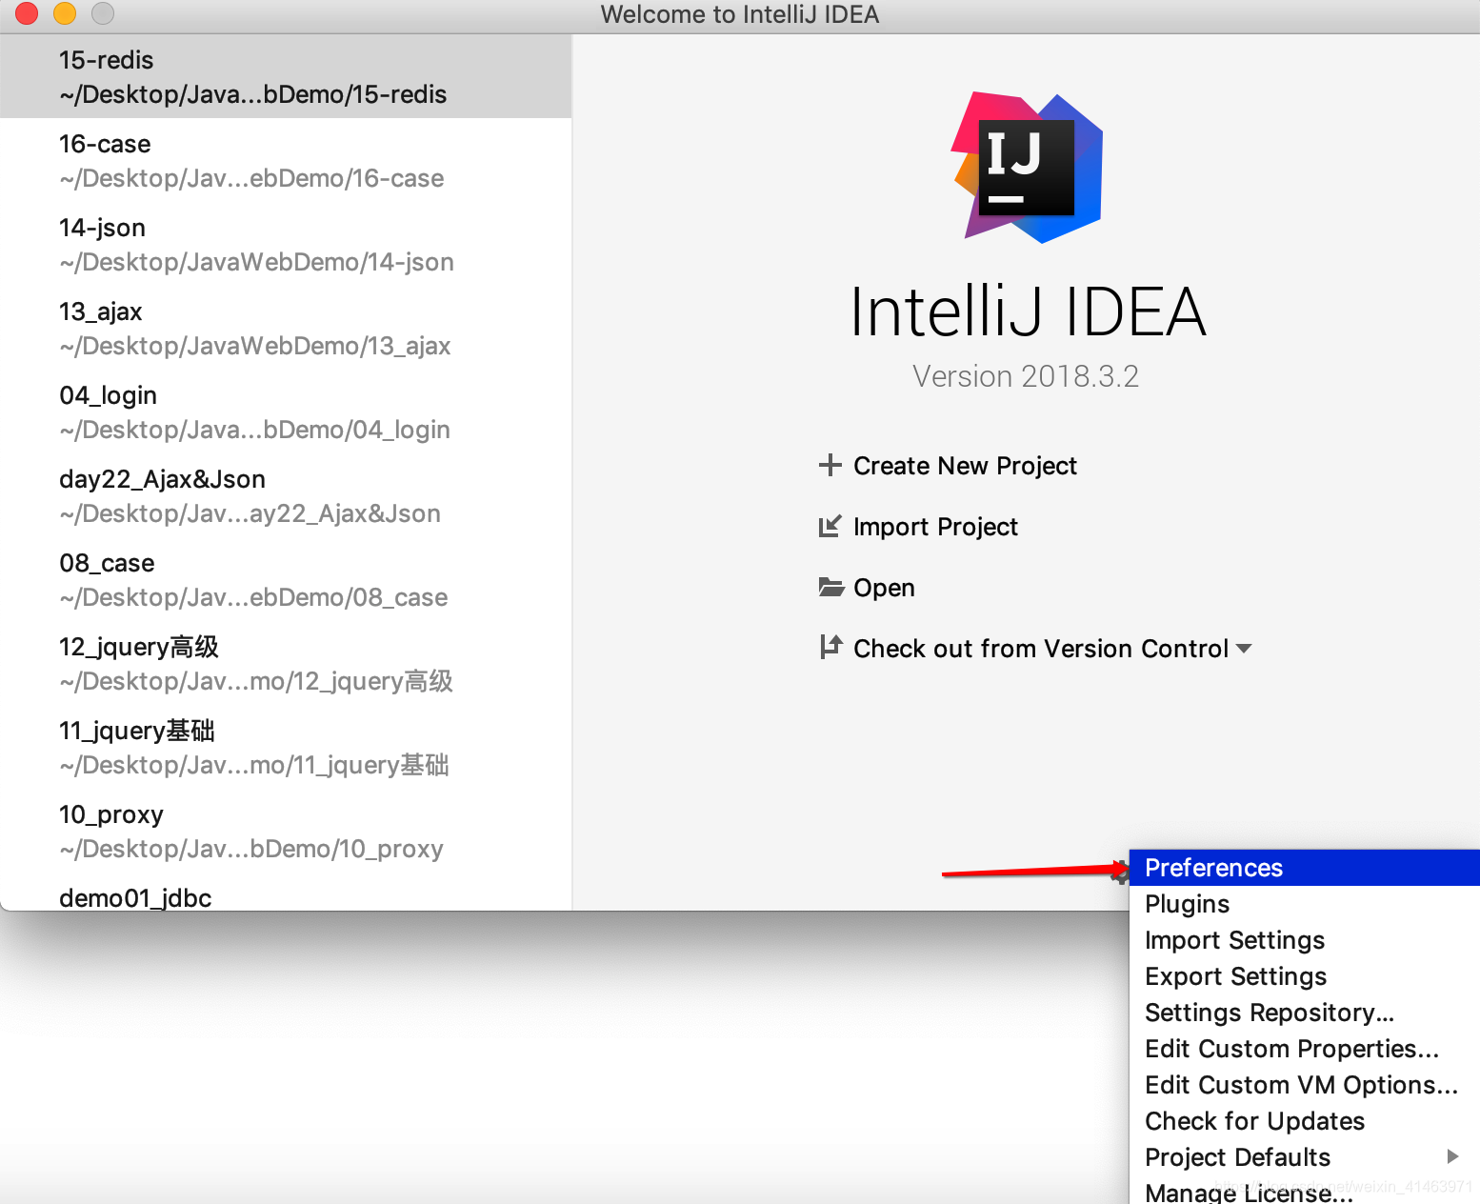The width and height of the screenshot is (1480, 1204).
Task: Click path ~/Desktop/JavaWebDemo/14-json
Action: (256, 262)
